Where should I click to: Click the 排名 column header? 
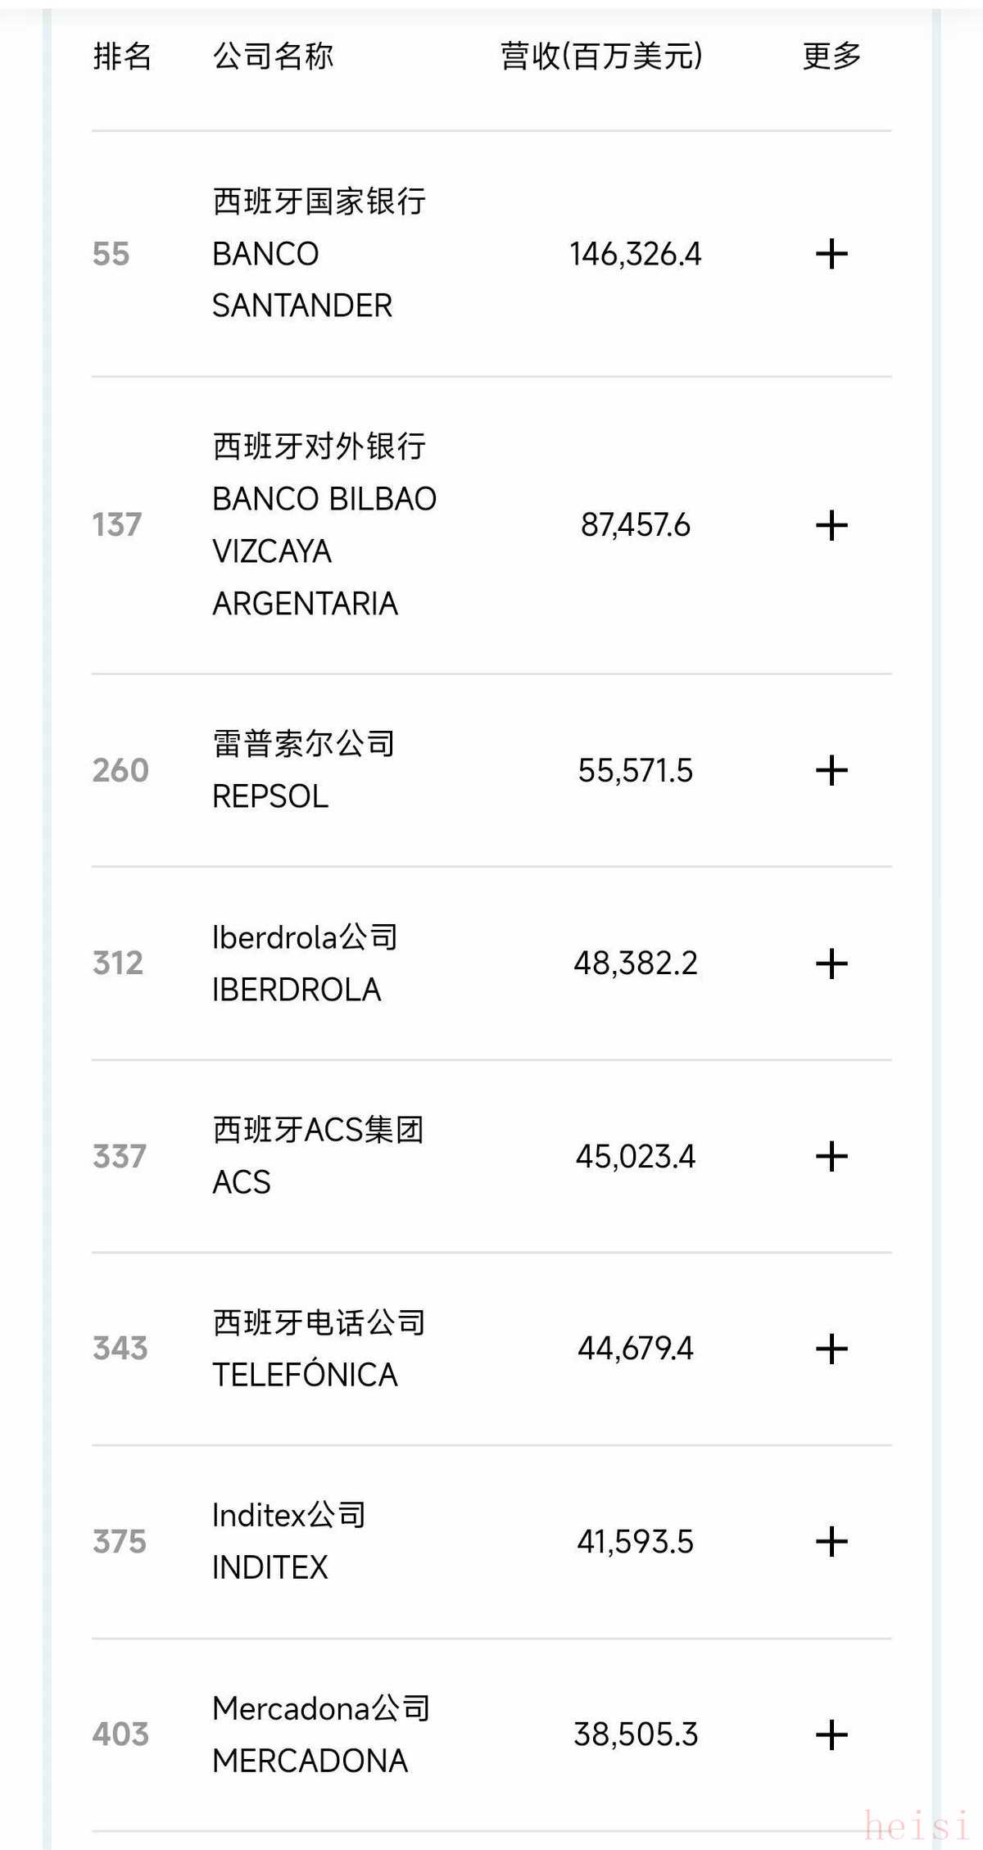tap(122, 57)
